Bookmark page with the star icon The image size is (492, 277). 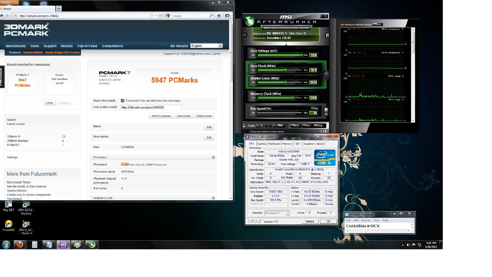152,16
